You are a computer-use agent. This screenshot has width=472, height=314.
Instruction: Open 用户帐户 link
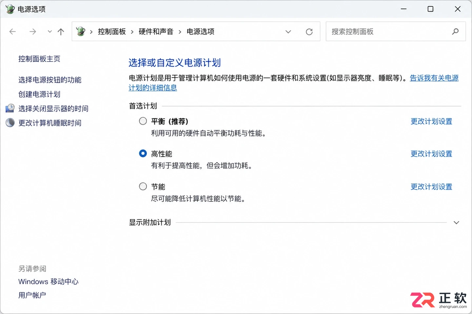click(32, 295)
